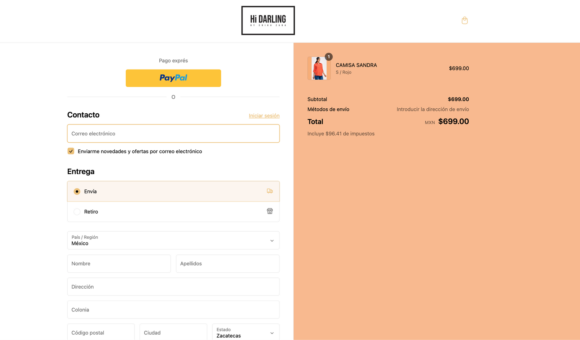The width and height of the screenshot is (580, 340).
Task: Open the Estado dropdown showing Zacatecas
Action: point(246,332)
